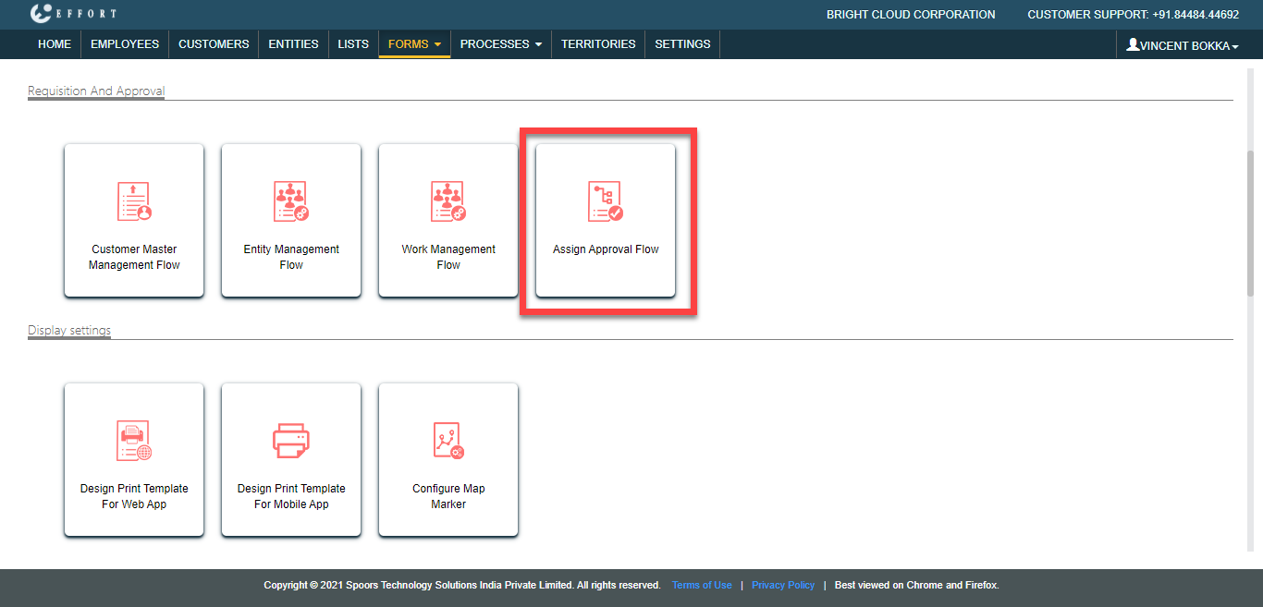Switch to the Territories menu item
The image size is (1263, 607).
[x=598, y=44]
